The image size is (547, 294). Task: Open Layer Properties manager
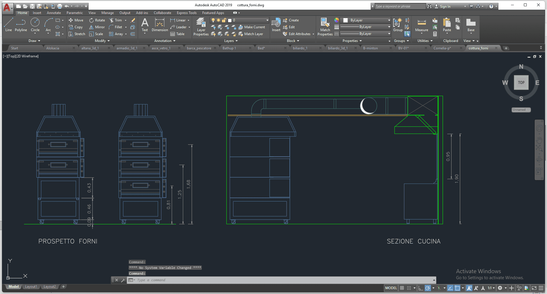click(x=201, y=27)
